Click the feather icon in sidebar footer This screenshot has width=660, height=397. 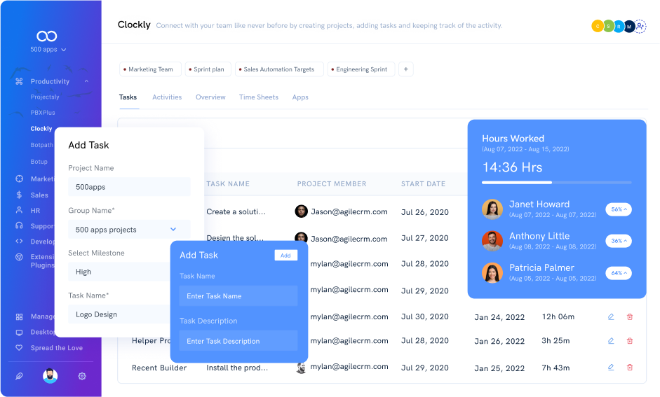point(19,376)
